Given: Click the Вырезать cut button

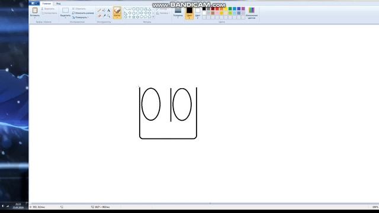Looking at the screenshot, I should point(48,9).
